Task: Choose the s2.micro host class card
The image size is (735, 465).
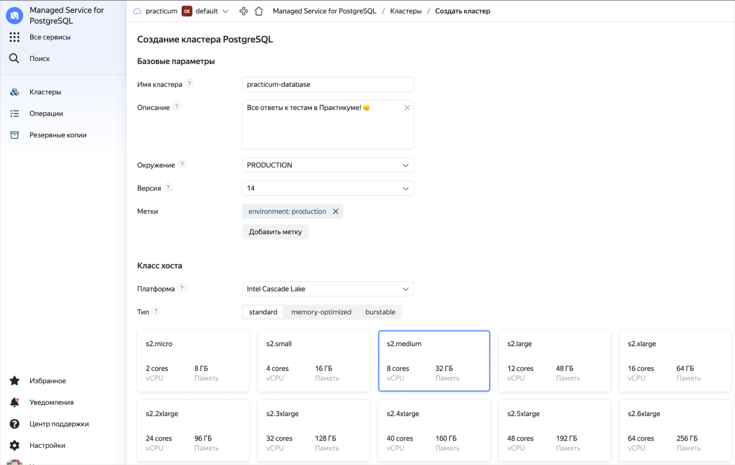Action: tap(193, 361)
